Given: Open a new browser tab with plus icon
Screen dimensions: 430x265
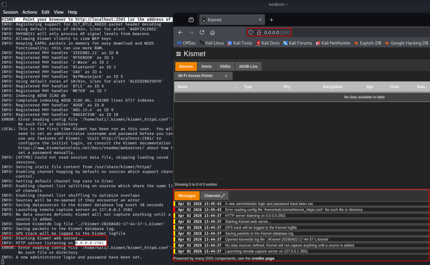Looking at the screenshot, I should [271, 20].
